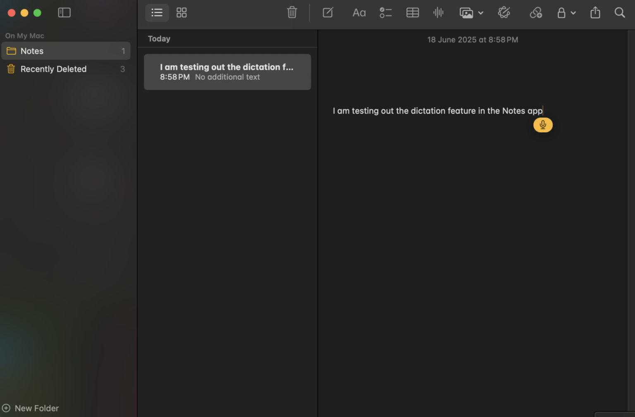Start an audio recording transcription
Screen dimensions: 635x417
(x=438, y=12)
